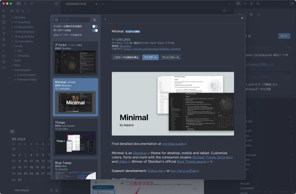This screenshot has width=296, height=194.
Task: Select the Blue Topaz theme card
Action: [x=75, y=169]
